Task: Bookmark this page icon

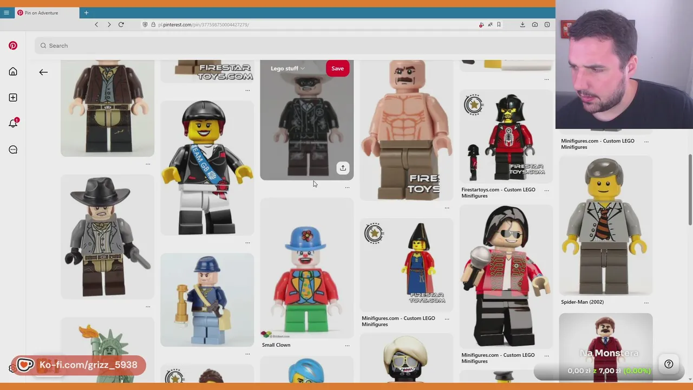Action: tap(499, 24)
